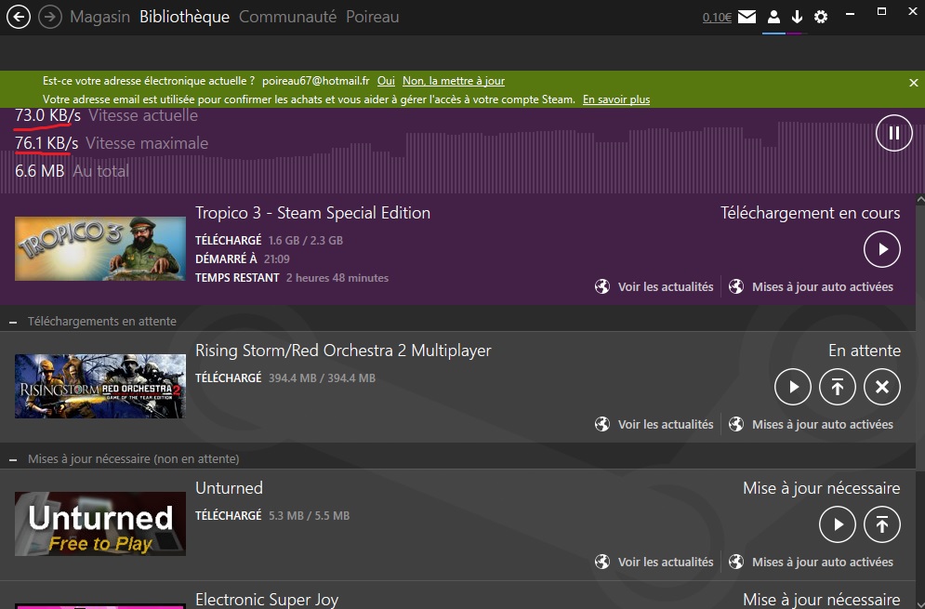Open the downloads arrow icon
The width and height of the screenshot is (925, 609).
click(x=797, y=17)
